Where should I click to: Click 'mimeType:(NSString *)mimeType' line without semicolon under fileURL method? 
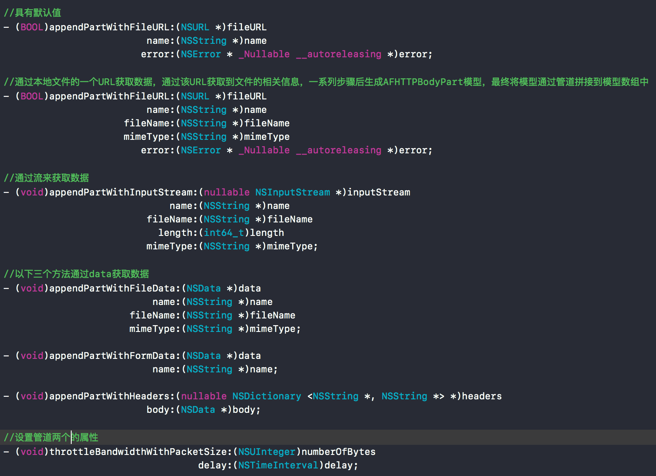pyautogui.click(x=207, y=136)
